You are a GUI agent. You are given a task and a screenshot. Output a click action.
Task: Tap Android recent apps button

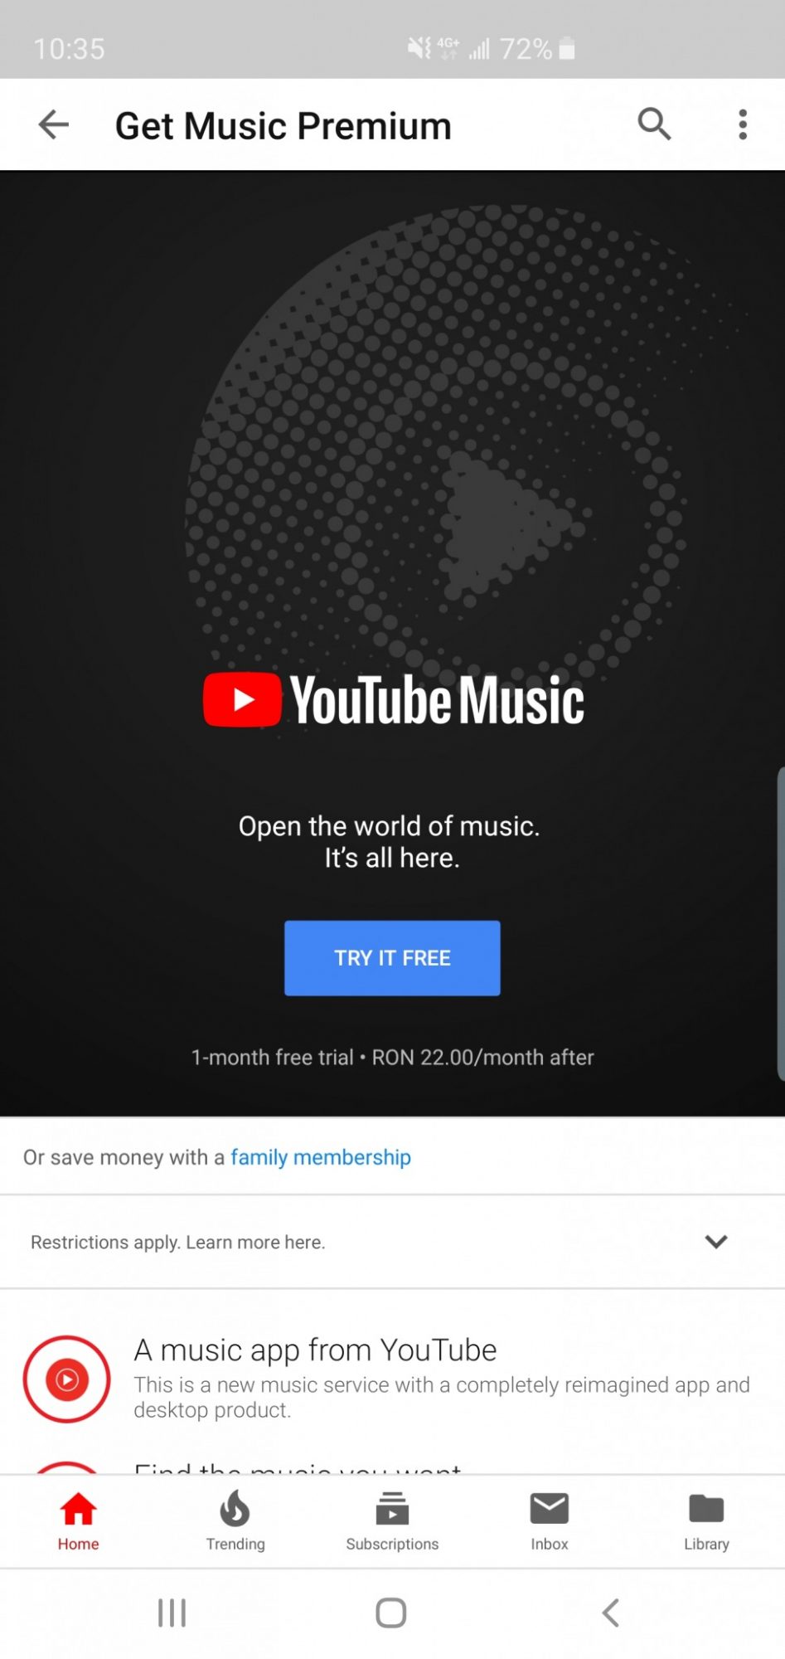[x=172, y=1613]
